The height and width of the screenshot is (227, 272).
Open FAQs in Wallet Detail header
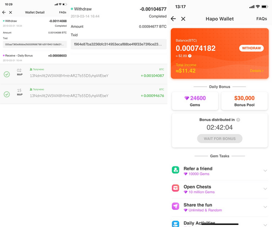(x=62, y=12)
